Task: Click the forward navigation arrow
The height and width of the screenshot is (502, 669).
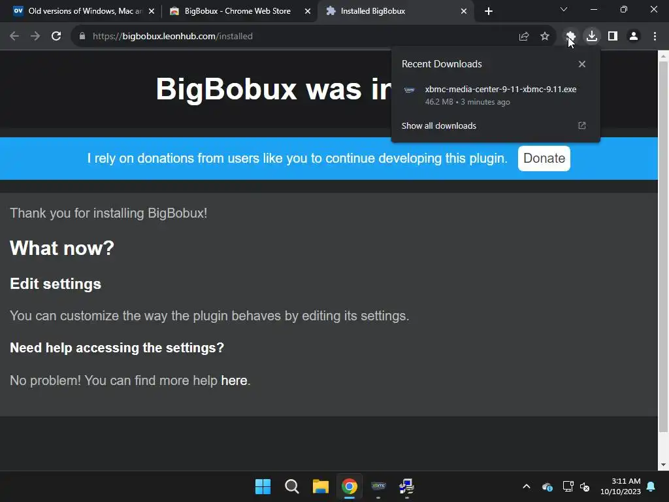Action: (x=35, y=37)
